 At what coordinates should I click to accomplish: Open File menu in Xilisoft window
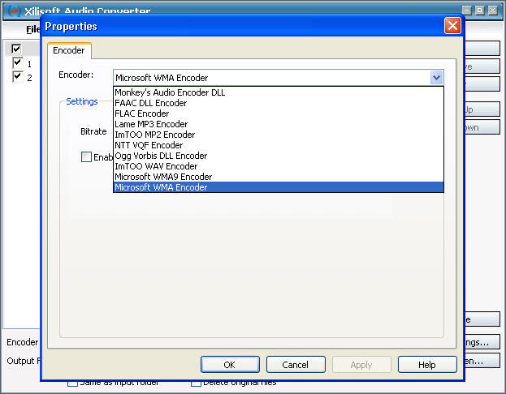(33, 29)
